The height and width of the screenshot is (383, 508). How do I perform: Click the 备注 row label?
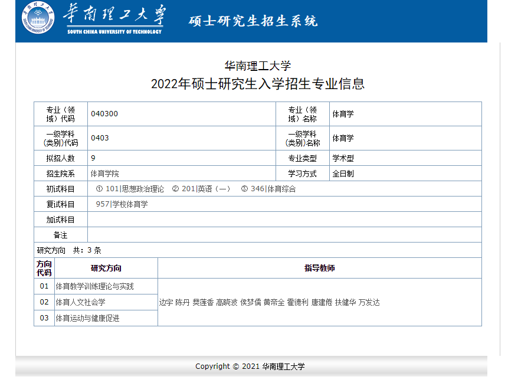pyautogui.click(x=61, y=235)
